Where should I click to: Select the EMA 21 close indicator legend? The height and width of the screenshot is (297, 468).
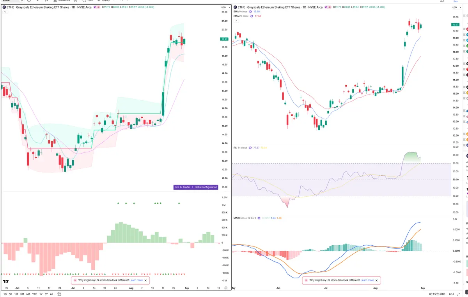coord(241,16)
